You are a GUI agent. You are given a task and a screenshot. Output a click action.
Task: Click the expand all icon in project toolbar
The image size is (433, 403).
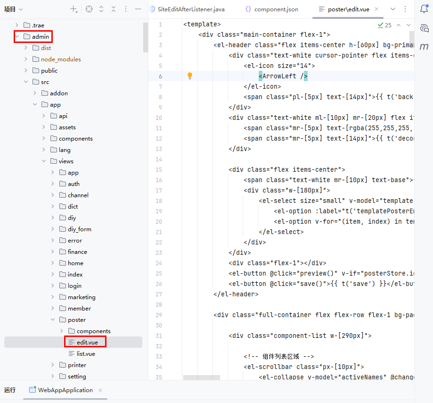[x=101, y=9]
